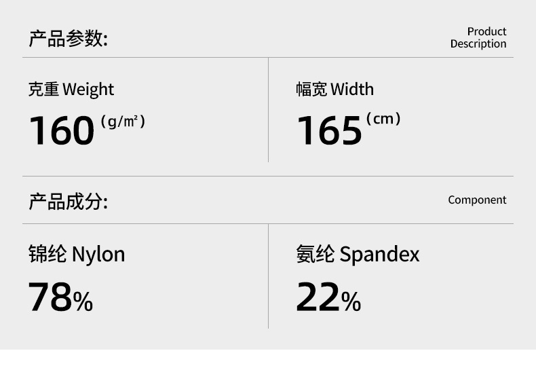Select the "锦纶 Nylon" label

(77, 255)
